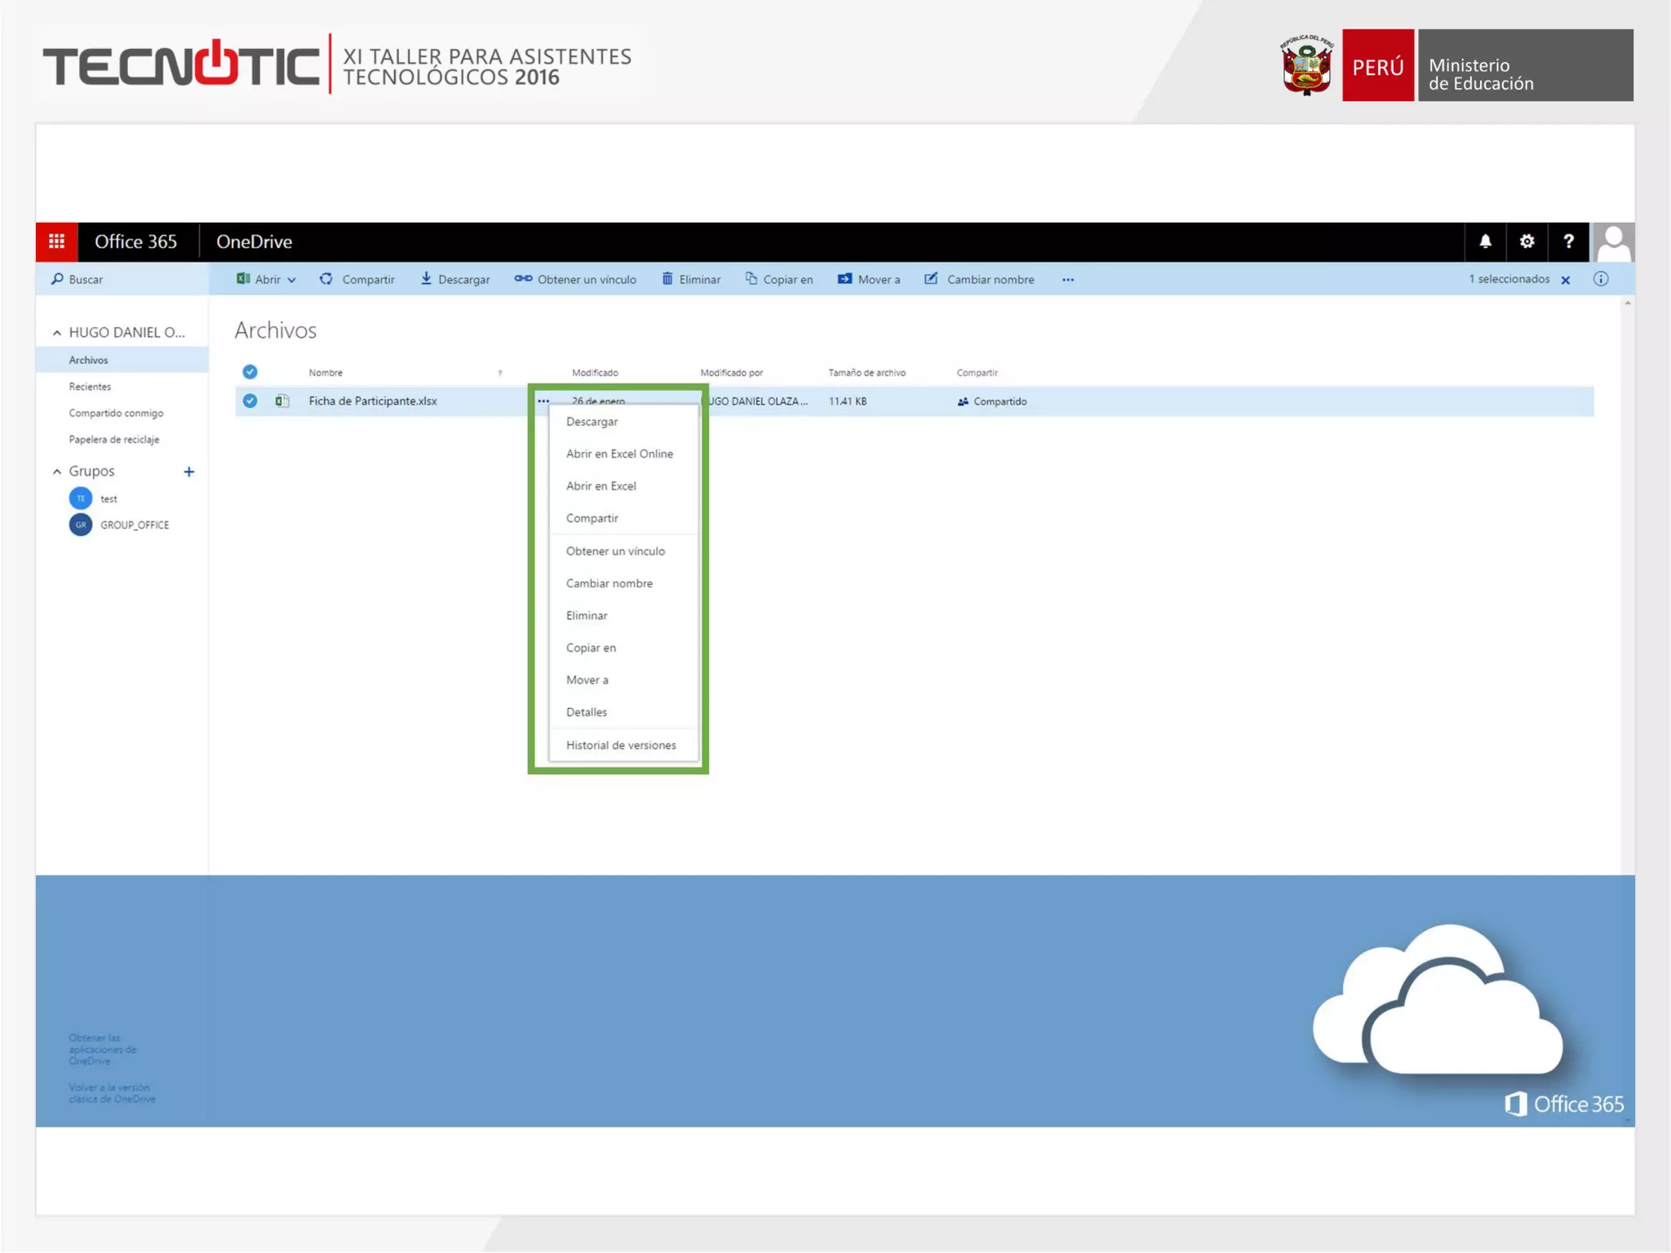Click the add group plus icon
The image size is (1671, 1253).
click(188, 472)
